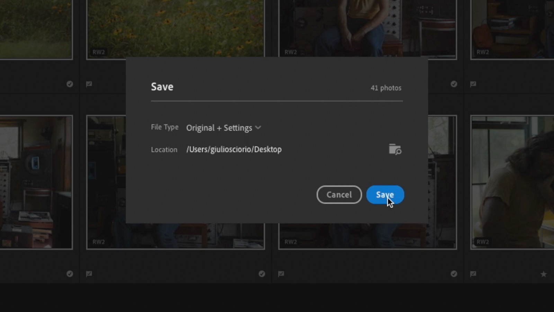This screenshot has width=554, height=312.
Task: Click the 41 photos count label
Action: 386,88
